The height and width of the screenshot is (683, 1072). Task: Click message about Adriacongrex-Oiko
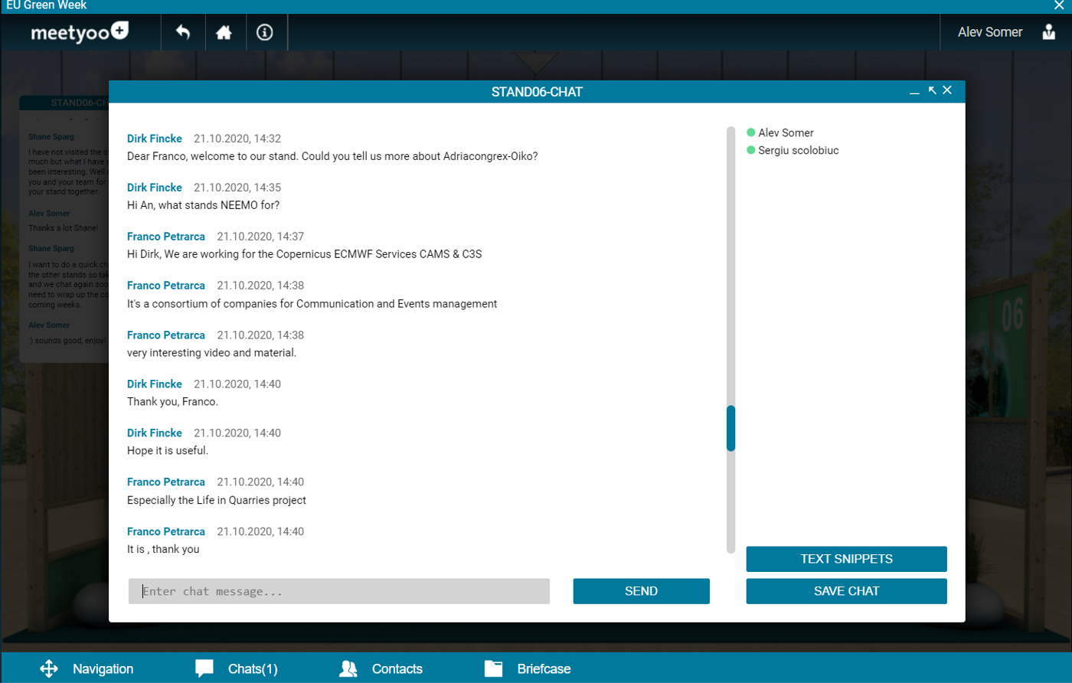coord(332,156)
